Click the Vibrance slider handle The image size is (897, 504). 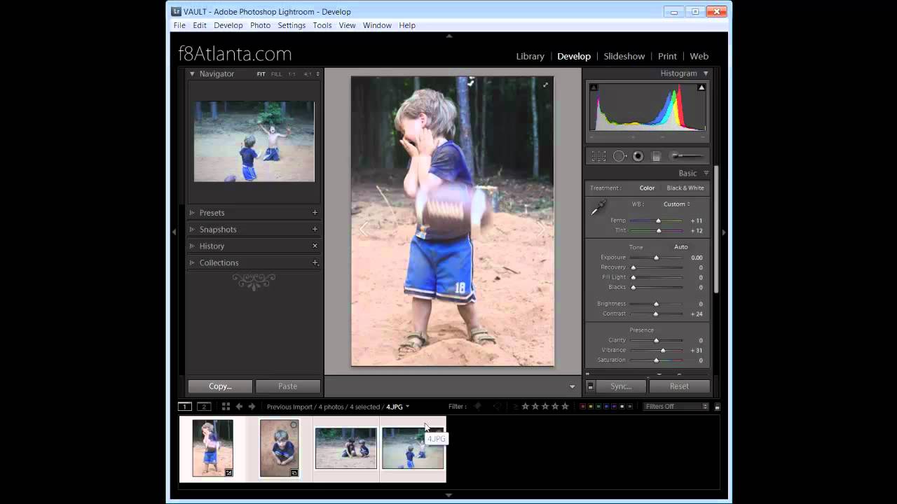[x=663, y=350]
